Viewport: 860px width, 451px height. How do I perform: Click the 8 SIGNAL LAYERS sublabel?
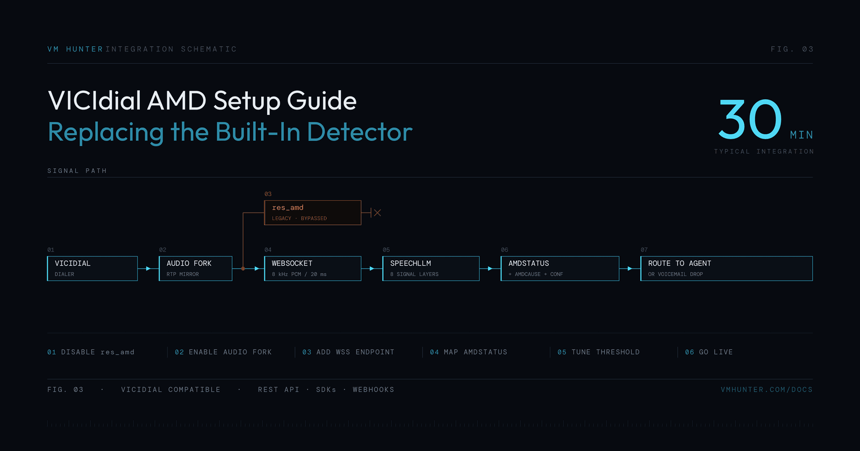[414, 274]
